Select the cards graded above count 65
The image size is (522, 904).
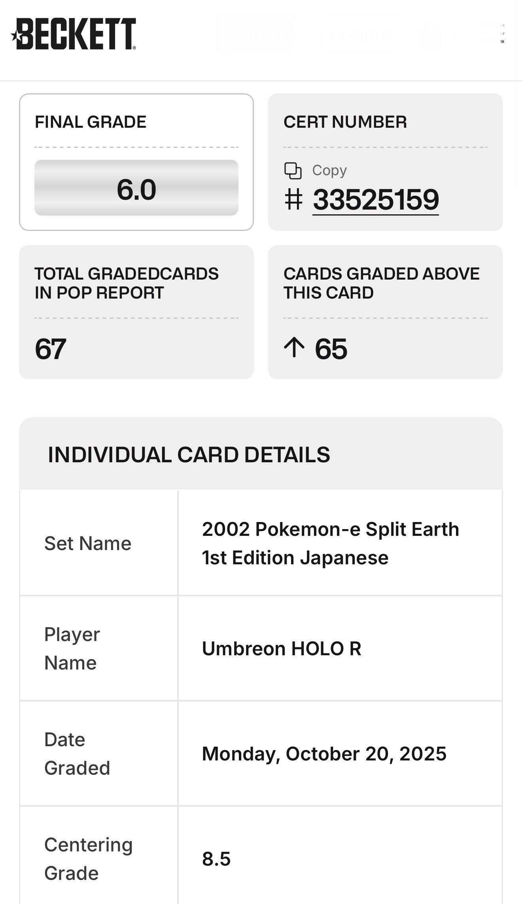pos(331,349)
